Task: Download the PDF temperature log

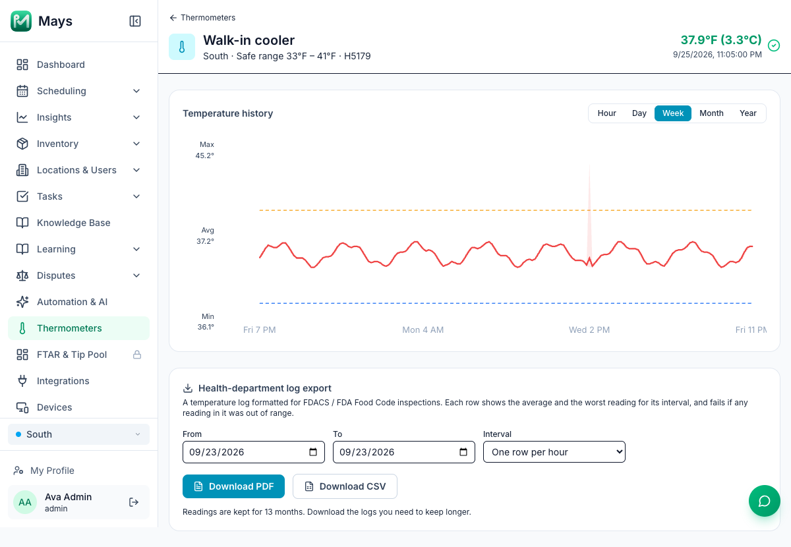Action: coord(233,486)
